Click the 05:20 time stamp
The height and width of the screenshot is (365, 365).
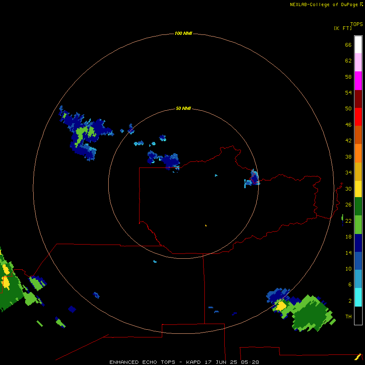click(x=250, y=362)
